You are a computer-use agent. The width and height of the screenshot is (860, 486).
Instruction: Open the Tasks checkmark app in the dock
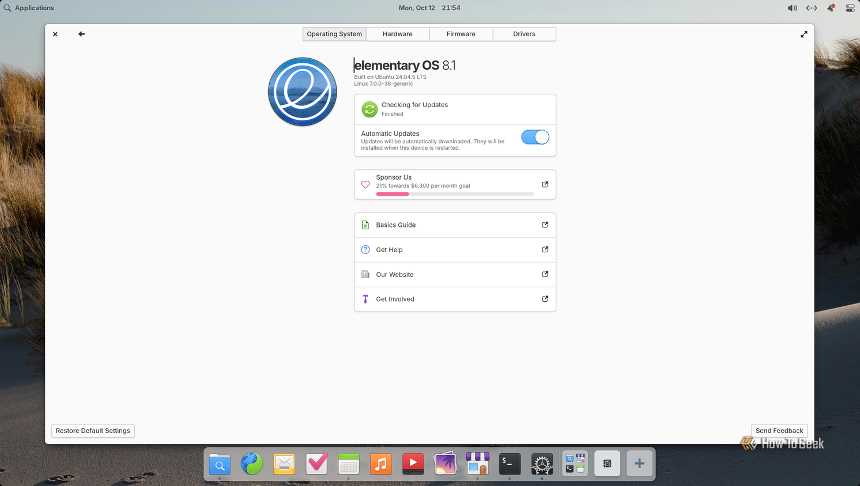pyautogui.click(x=316, y=464)
